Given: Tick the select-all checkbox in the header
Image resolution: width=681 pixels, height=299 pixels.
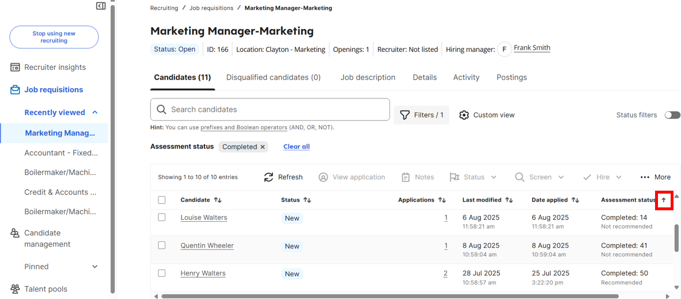Looking at the screenshot, I should tap(161, 200).
